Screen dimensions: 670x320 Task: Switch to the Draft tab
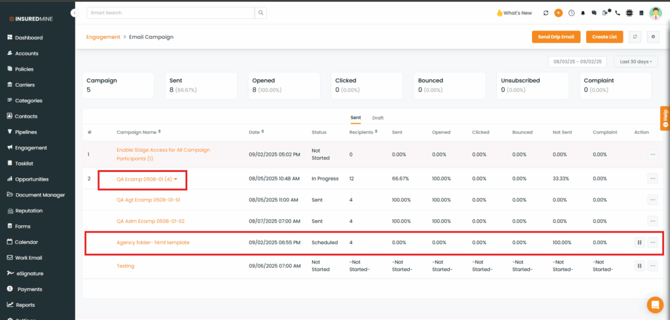click(x=378, y=118)
